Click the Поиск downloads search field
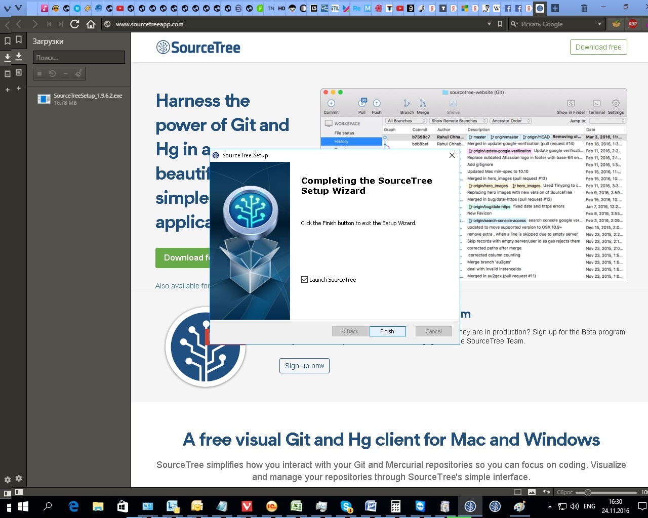 [79, 57]
